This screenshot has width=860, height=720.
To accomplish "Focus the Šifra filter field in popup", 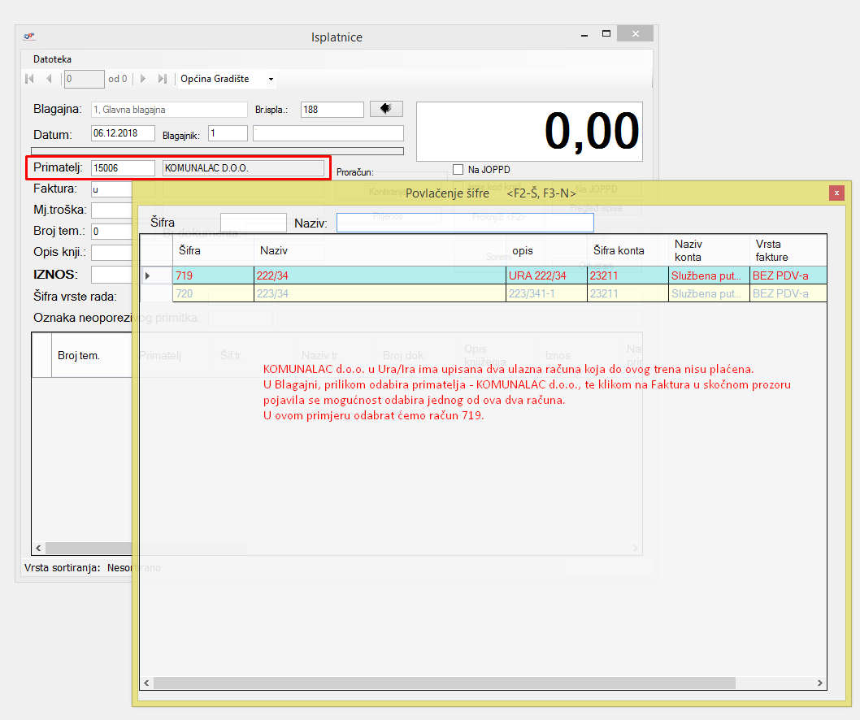I will [253, 223].
